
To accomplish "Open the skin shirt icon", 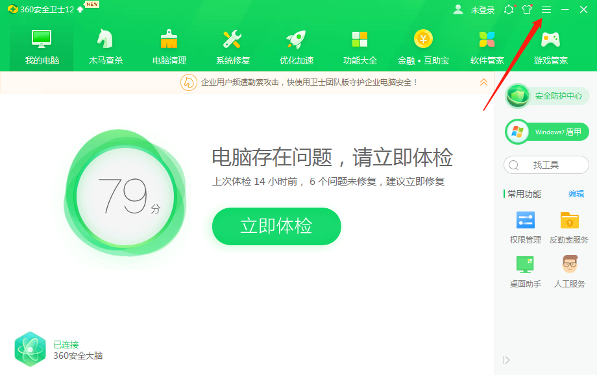I will coord(527,10).
